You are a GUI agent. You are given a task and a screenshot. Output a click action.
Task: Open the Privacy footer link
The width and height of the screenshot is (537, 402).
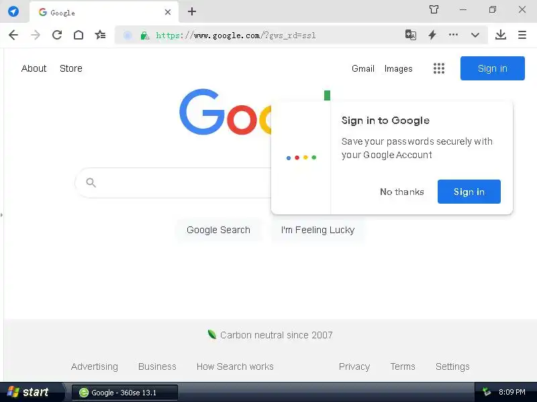pyautogui.click(x=354, y=366)
